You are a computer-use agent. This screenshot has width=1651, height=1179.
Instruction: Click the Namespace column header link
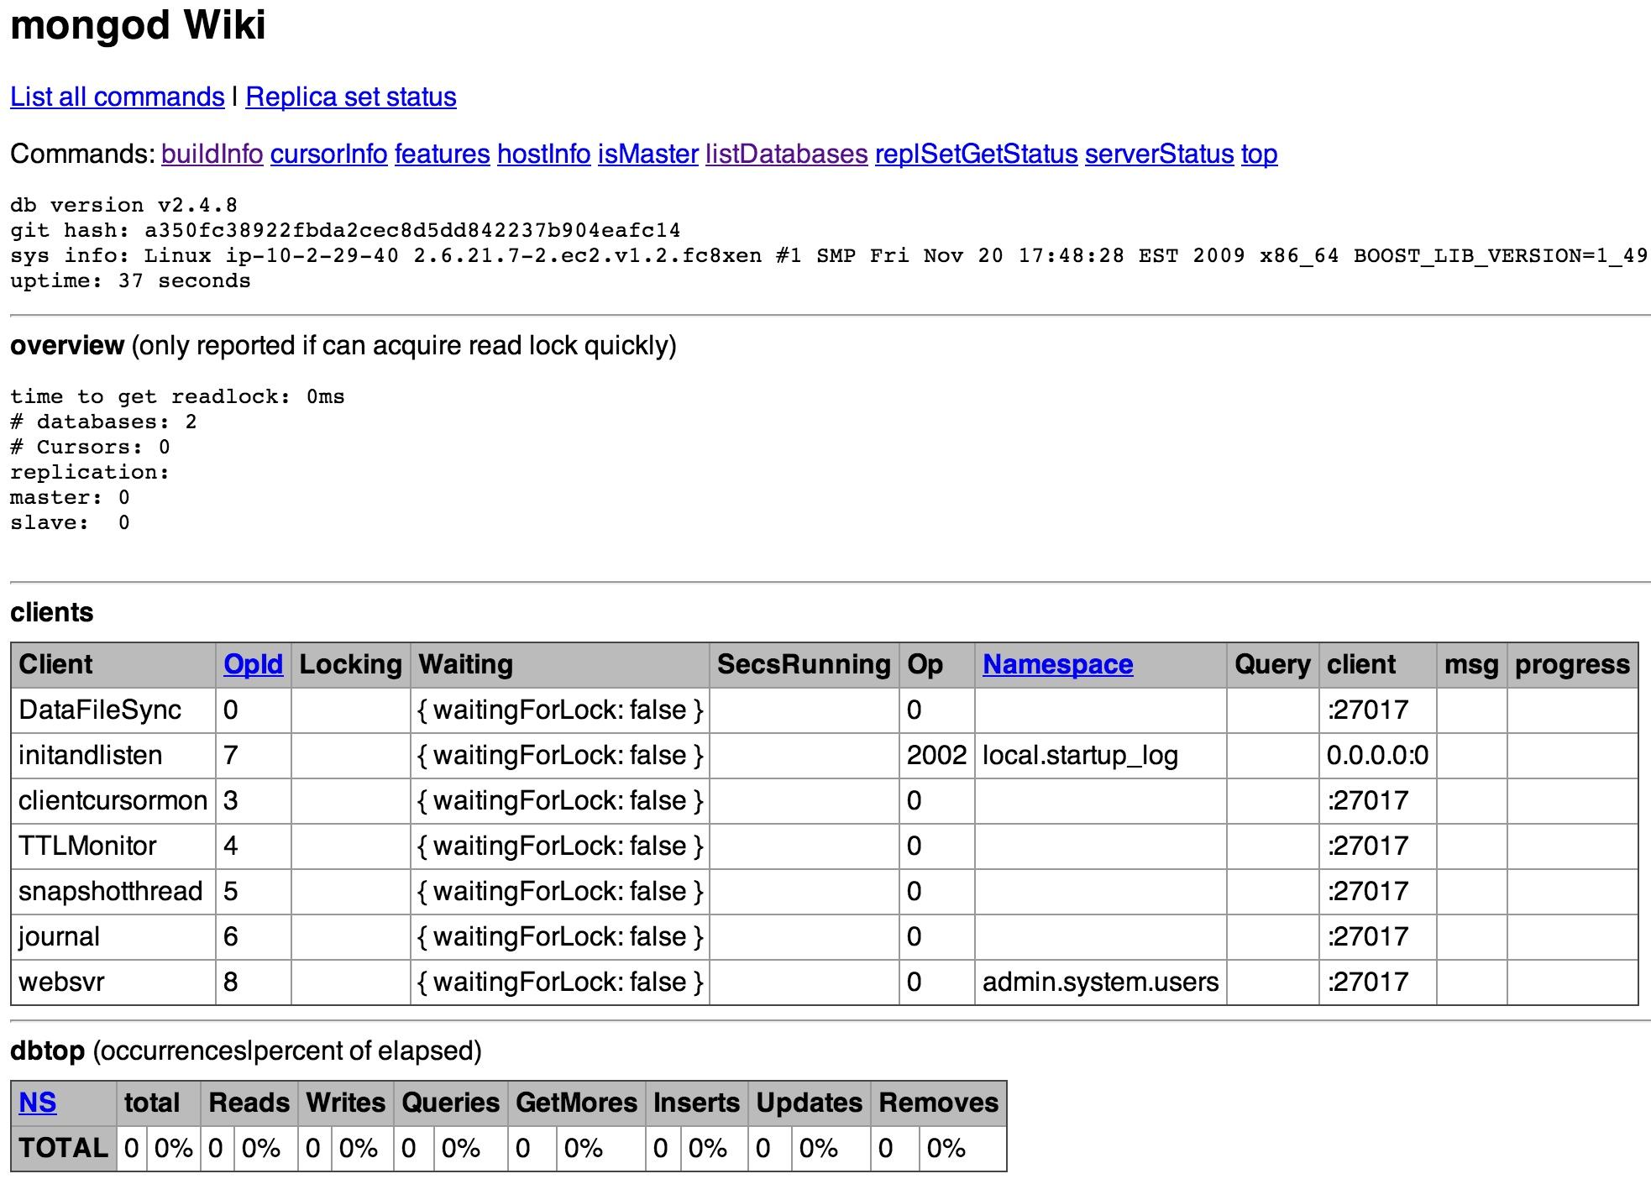click(x=1057, y=664)
